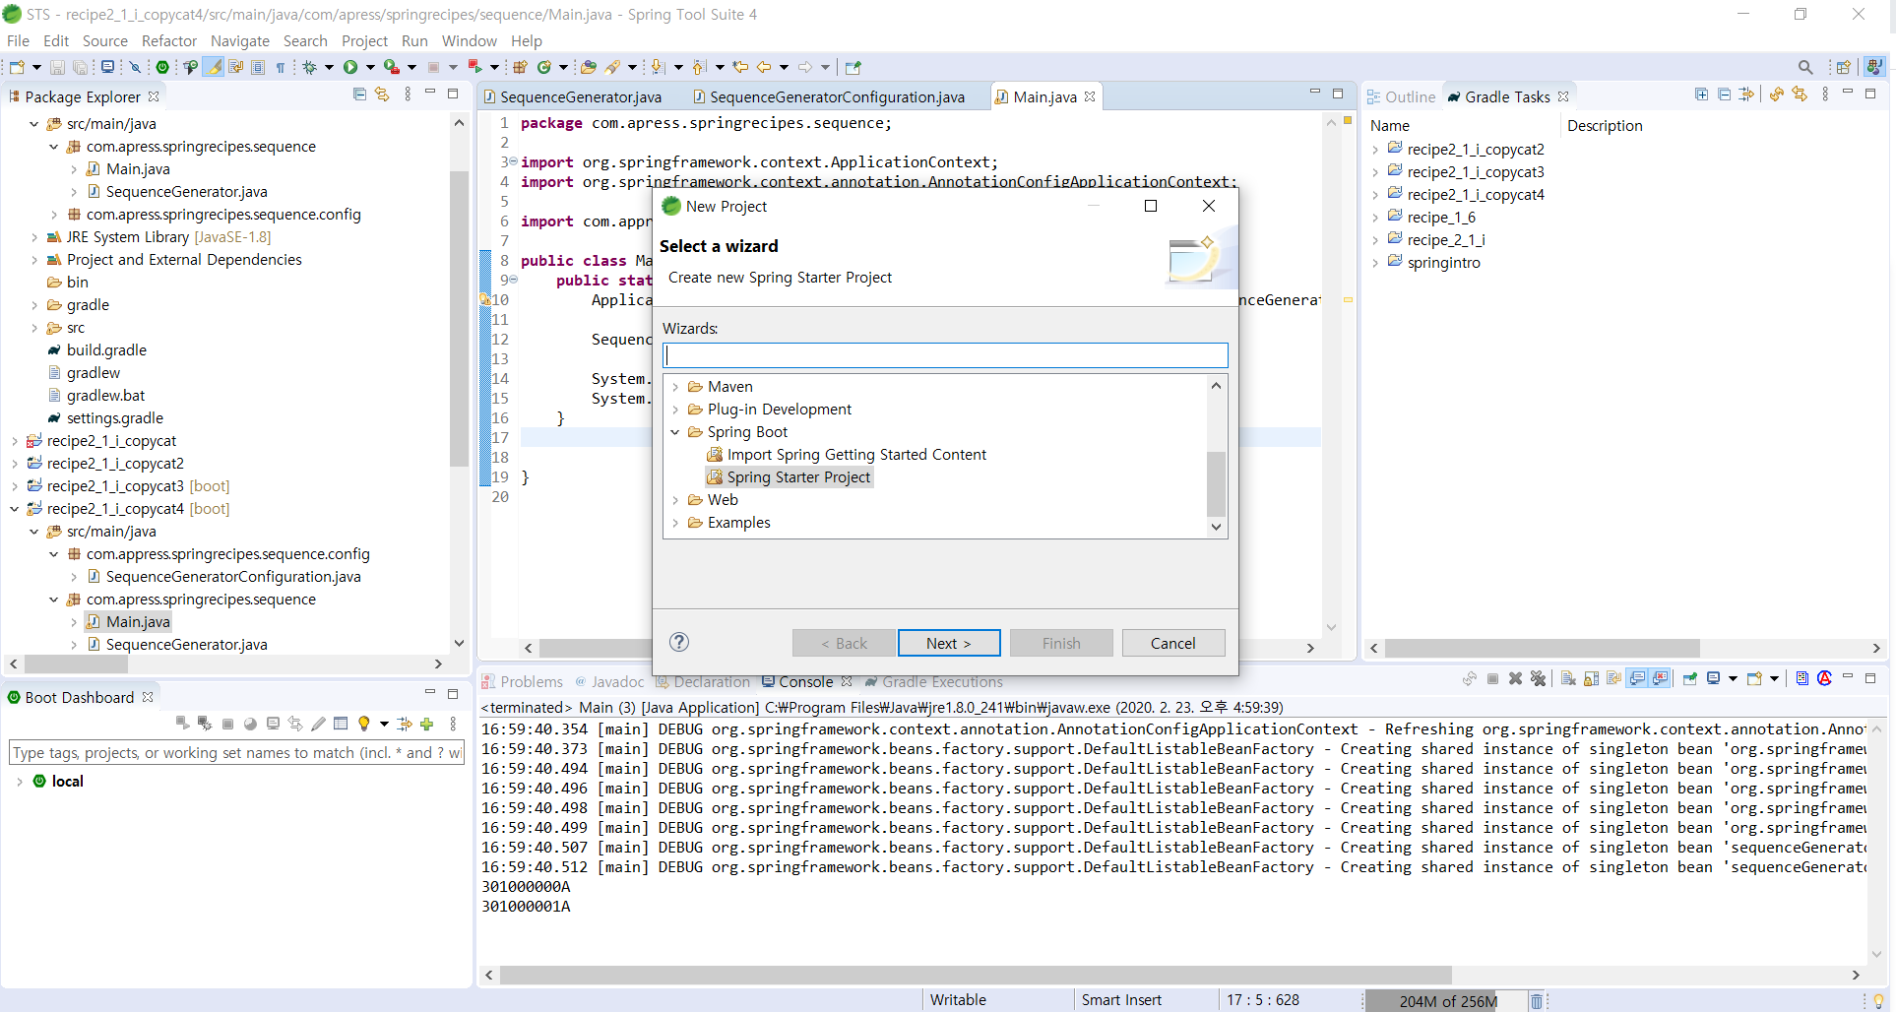Click Boot Dashboard tag filter field
The width and height of the screenshot is (1896, 1012).
click(x=235, y=753)
